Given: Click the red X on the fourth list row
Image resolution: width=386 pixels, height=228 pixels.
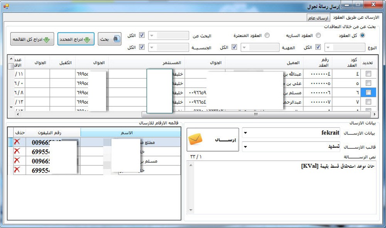Looking at the screenshot, I should pos(17,170).
